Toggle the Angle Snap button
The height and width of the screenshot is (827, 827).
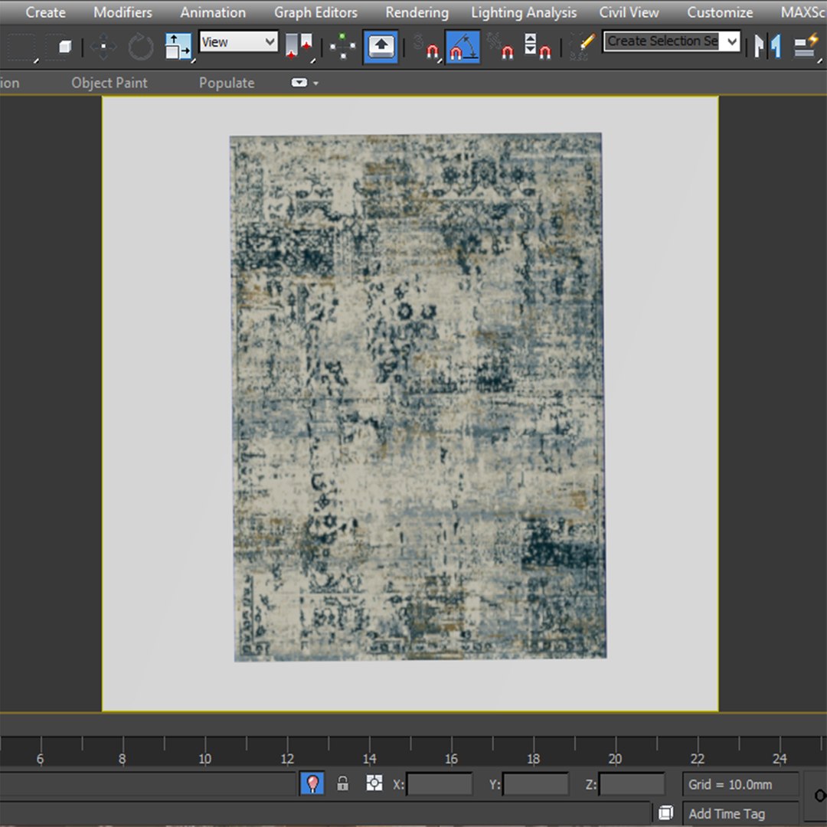[x=463, y=47]
